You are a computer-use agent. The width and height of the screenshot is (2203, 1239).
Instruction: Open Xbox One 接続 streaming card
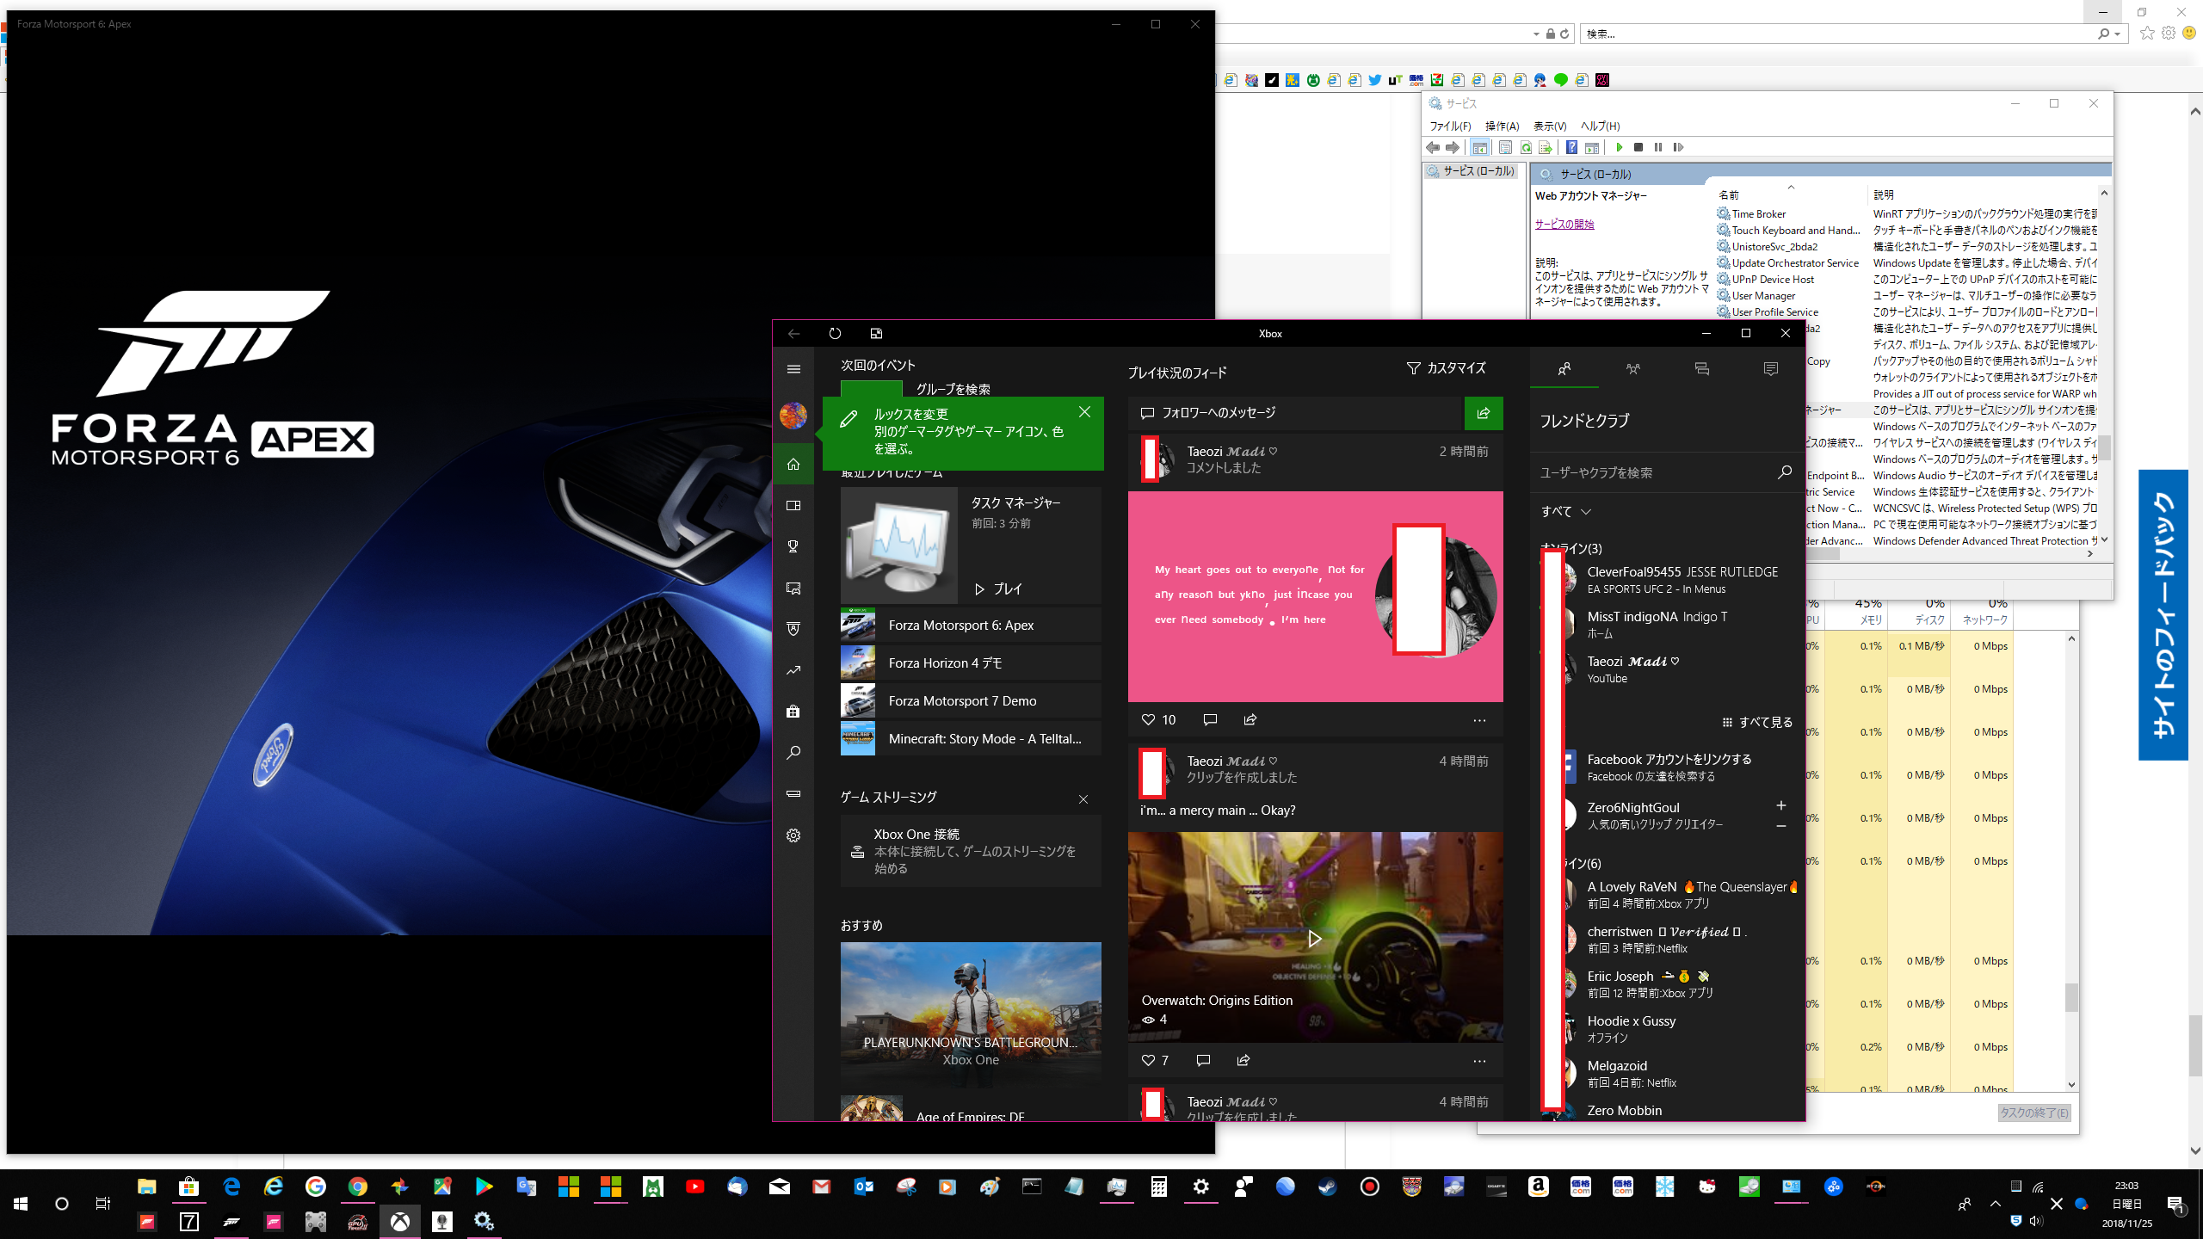971,851
